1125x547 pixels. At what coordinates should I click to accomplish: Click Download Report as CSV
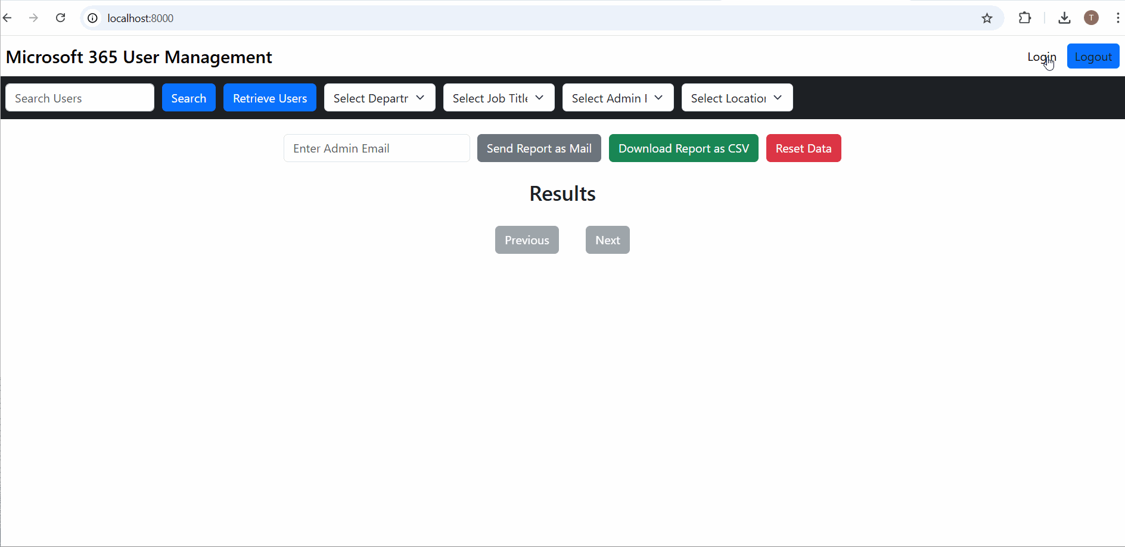click(x=683, y=148)
